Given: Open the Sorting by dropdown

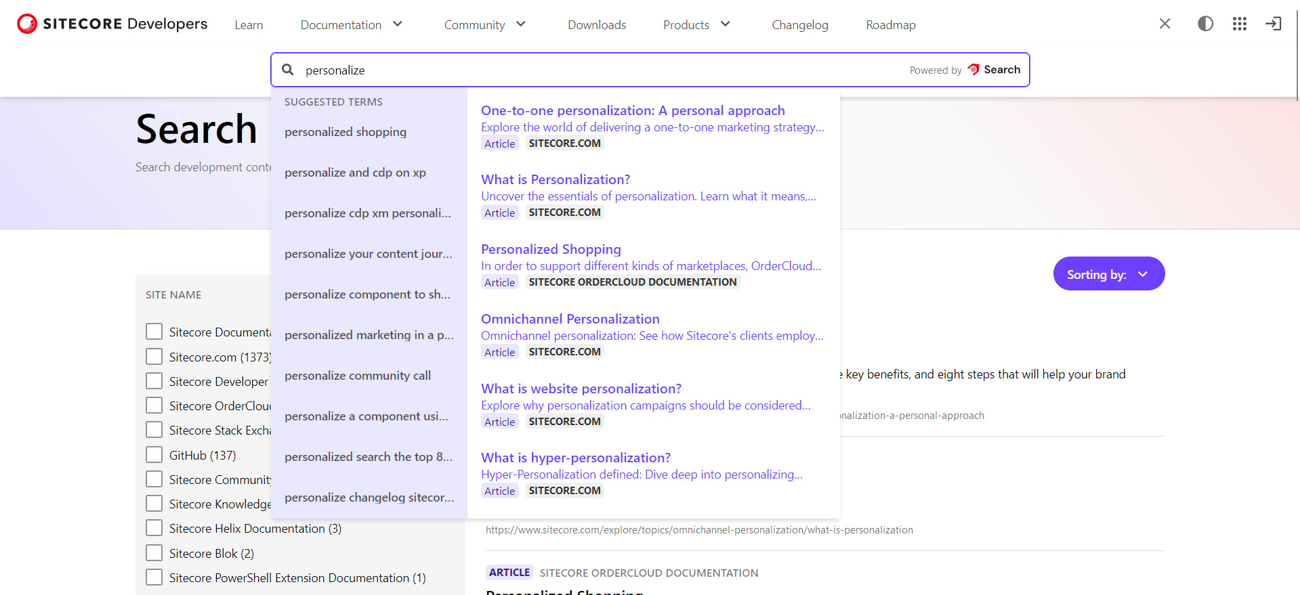Looking at the screenshot, I should click(1109, 274).
